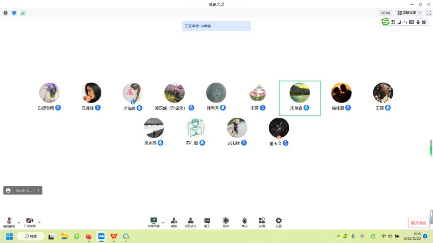The image size is (433, 243).
Task: Open the Members (成员) list
Action: pos(190,222)
